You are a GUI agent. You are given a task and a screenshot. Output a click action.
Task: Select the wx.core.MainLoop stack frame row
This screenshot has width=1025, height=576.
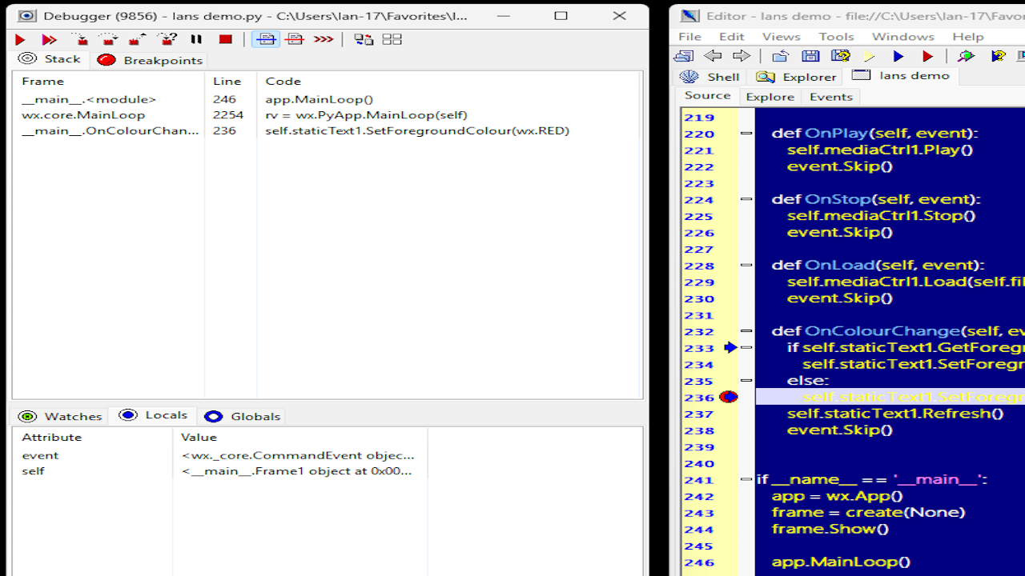click(83, 115)
